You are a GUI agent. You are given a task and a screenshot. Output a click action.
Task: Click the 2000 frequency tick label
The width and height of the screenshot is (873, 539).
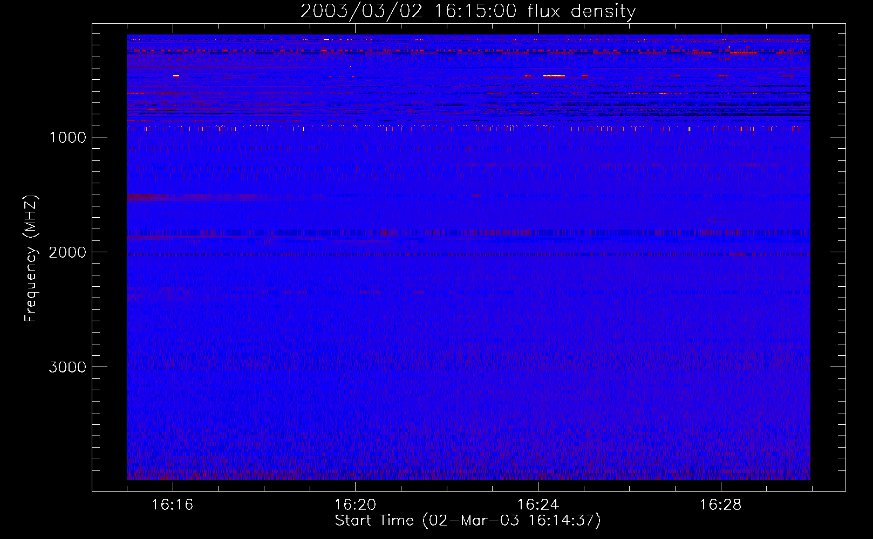coord(67,252)
